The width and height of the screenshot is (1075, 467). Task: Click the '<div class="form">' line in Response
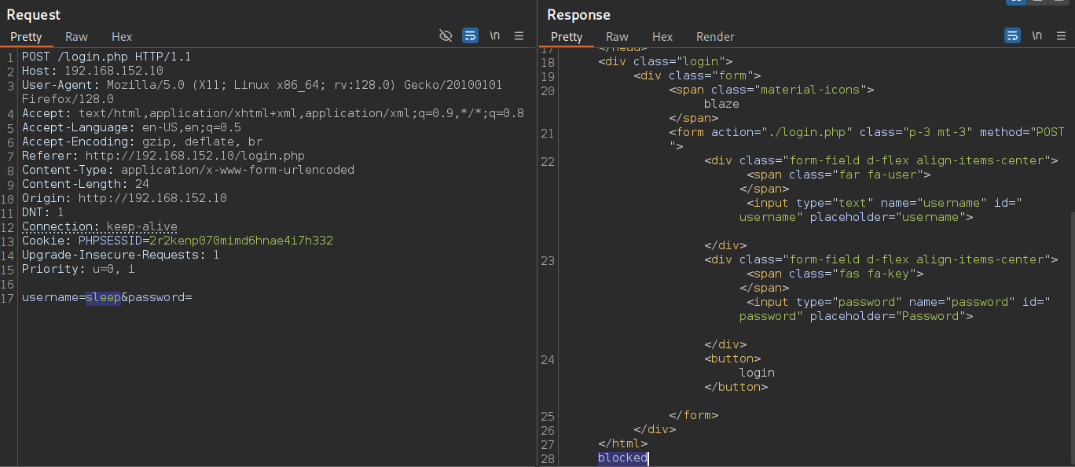pos(697,75)
